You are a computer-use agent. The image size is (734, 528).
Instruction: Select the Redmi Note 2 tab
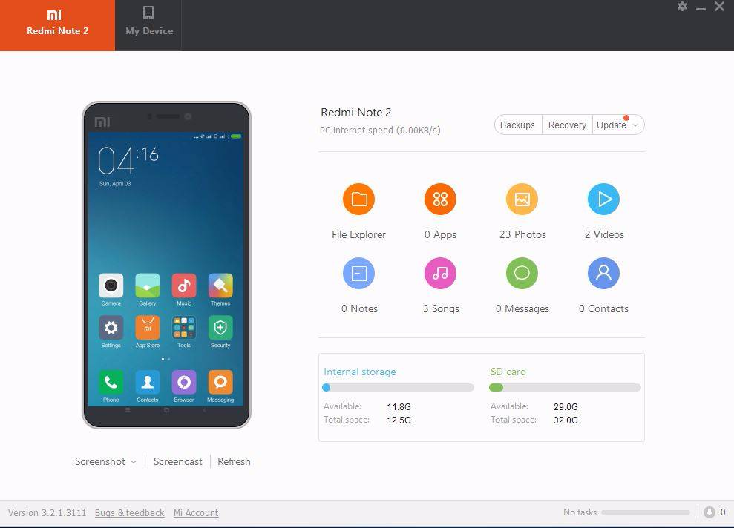[57, 24]
